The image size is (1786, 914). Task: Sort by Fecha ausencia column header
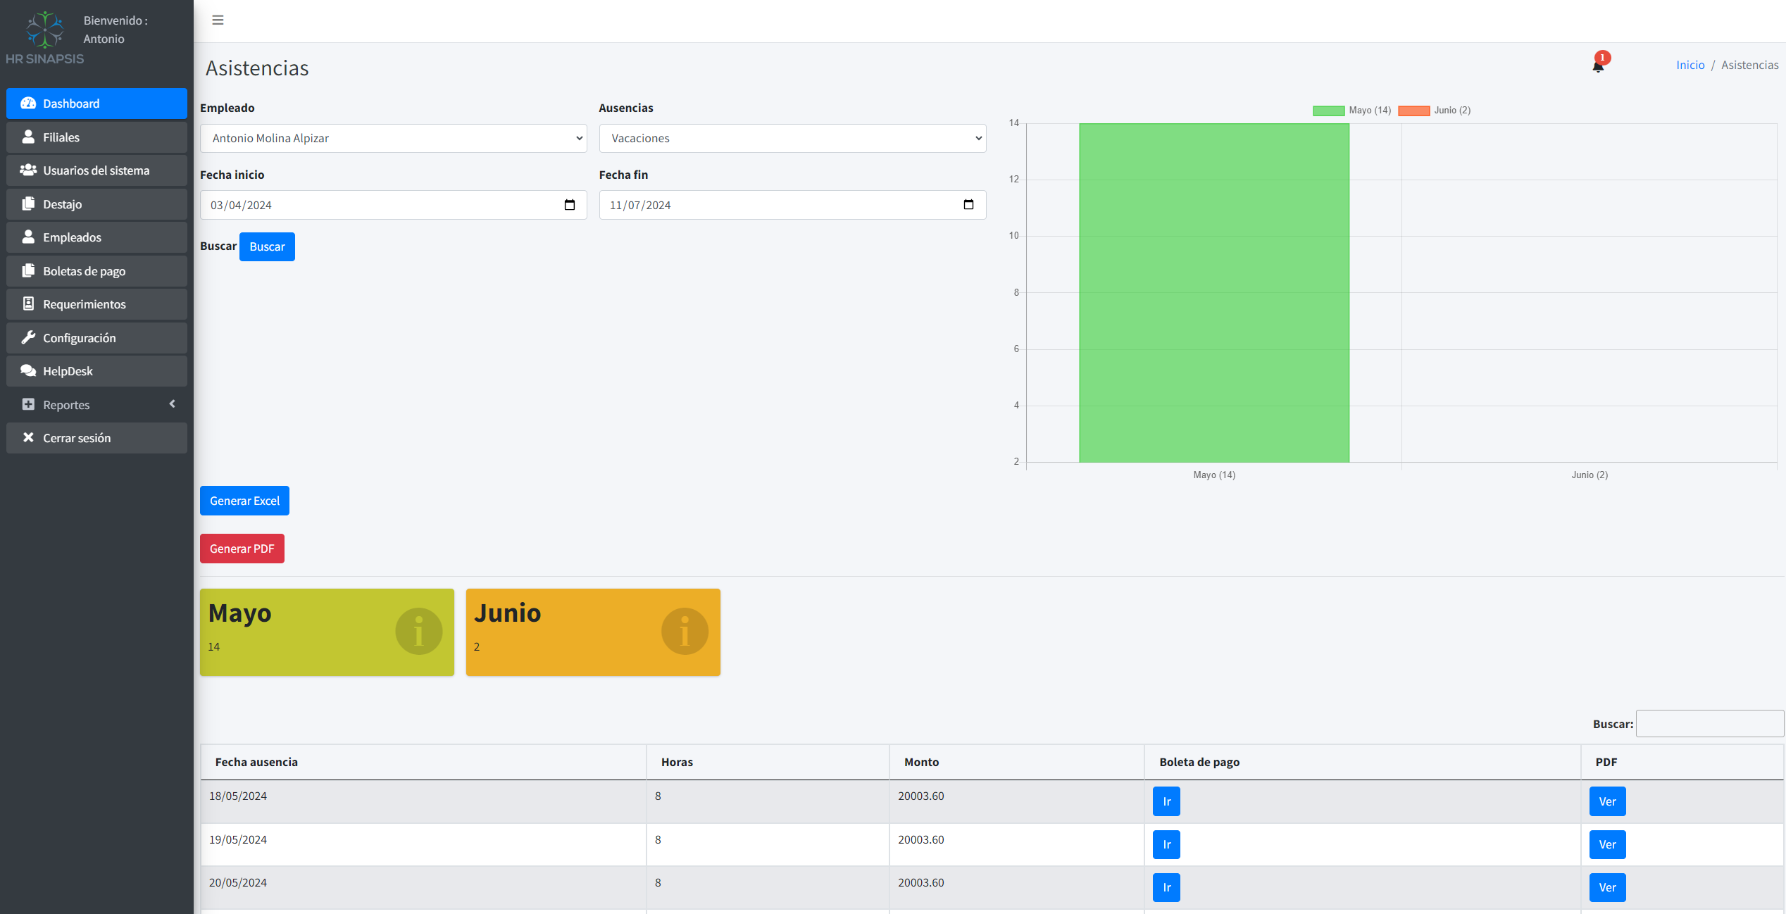[423, 762]
